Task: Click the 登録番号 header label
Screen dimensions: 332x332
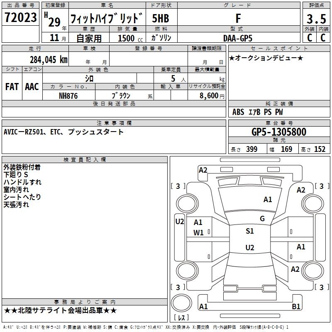Action: [x=149, y=49]
